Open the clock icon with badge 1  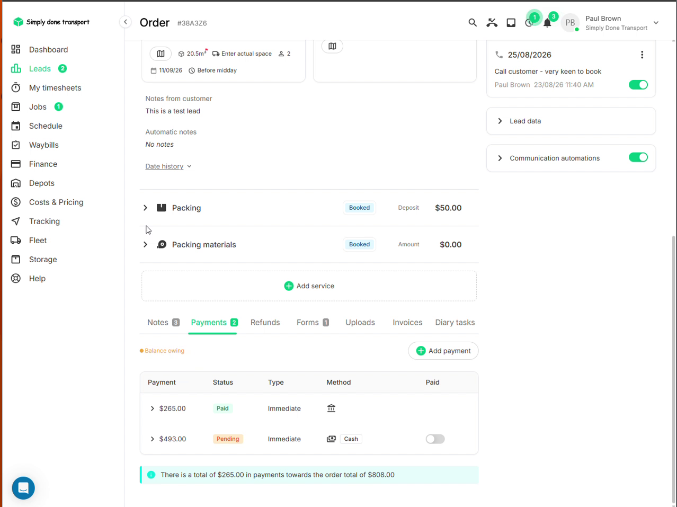pyautogui.click(x=530, y=22)
